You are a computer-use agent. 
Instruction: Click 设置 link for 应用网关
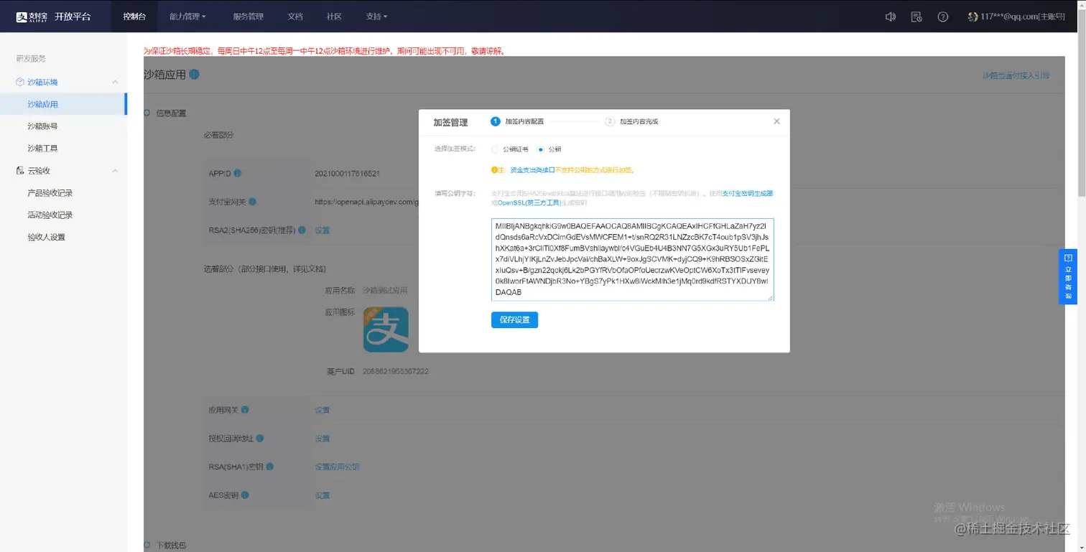tap(322, 410)
